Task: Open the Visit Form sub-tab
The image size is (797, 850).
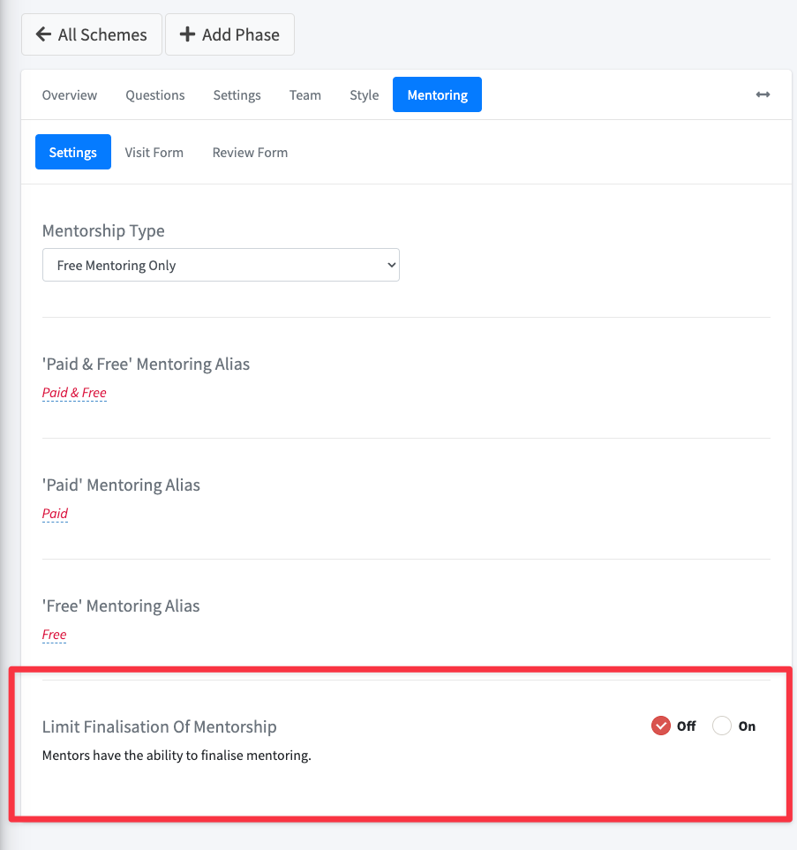Action: 154,153
